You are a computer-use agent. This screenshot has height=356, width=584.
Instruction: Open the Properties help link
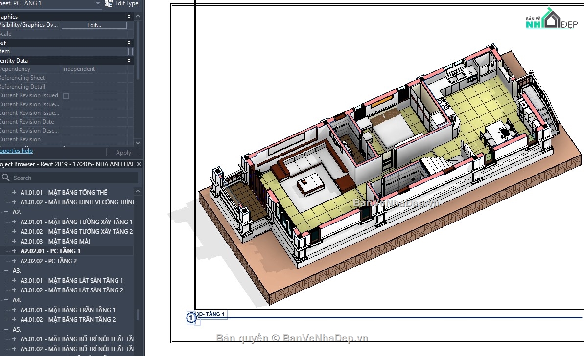[16, 151]
